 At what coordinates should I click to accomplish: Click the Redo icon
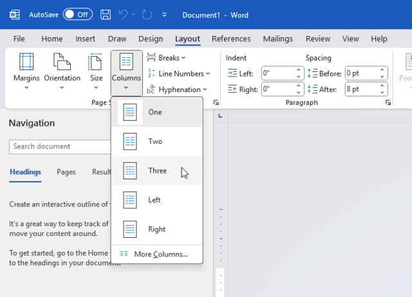(147, 15)
